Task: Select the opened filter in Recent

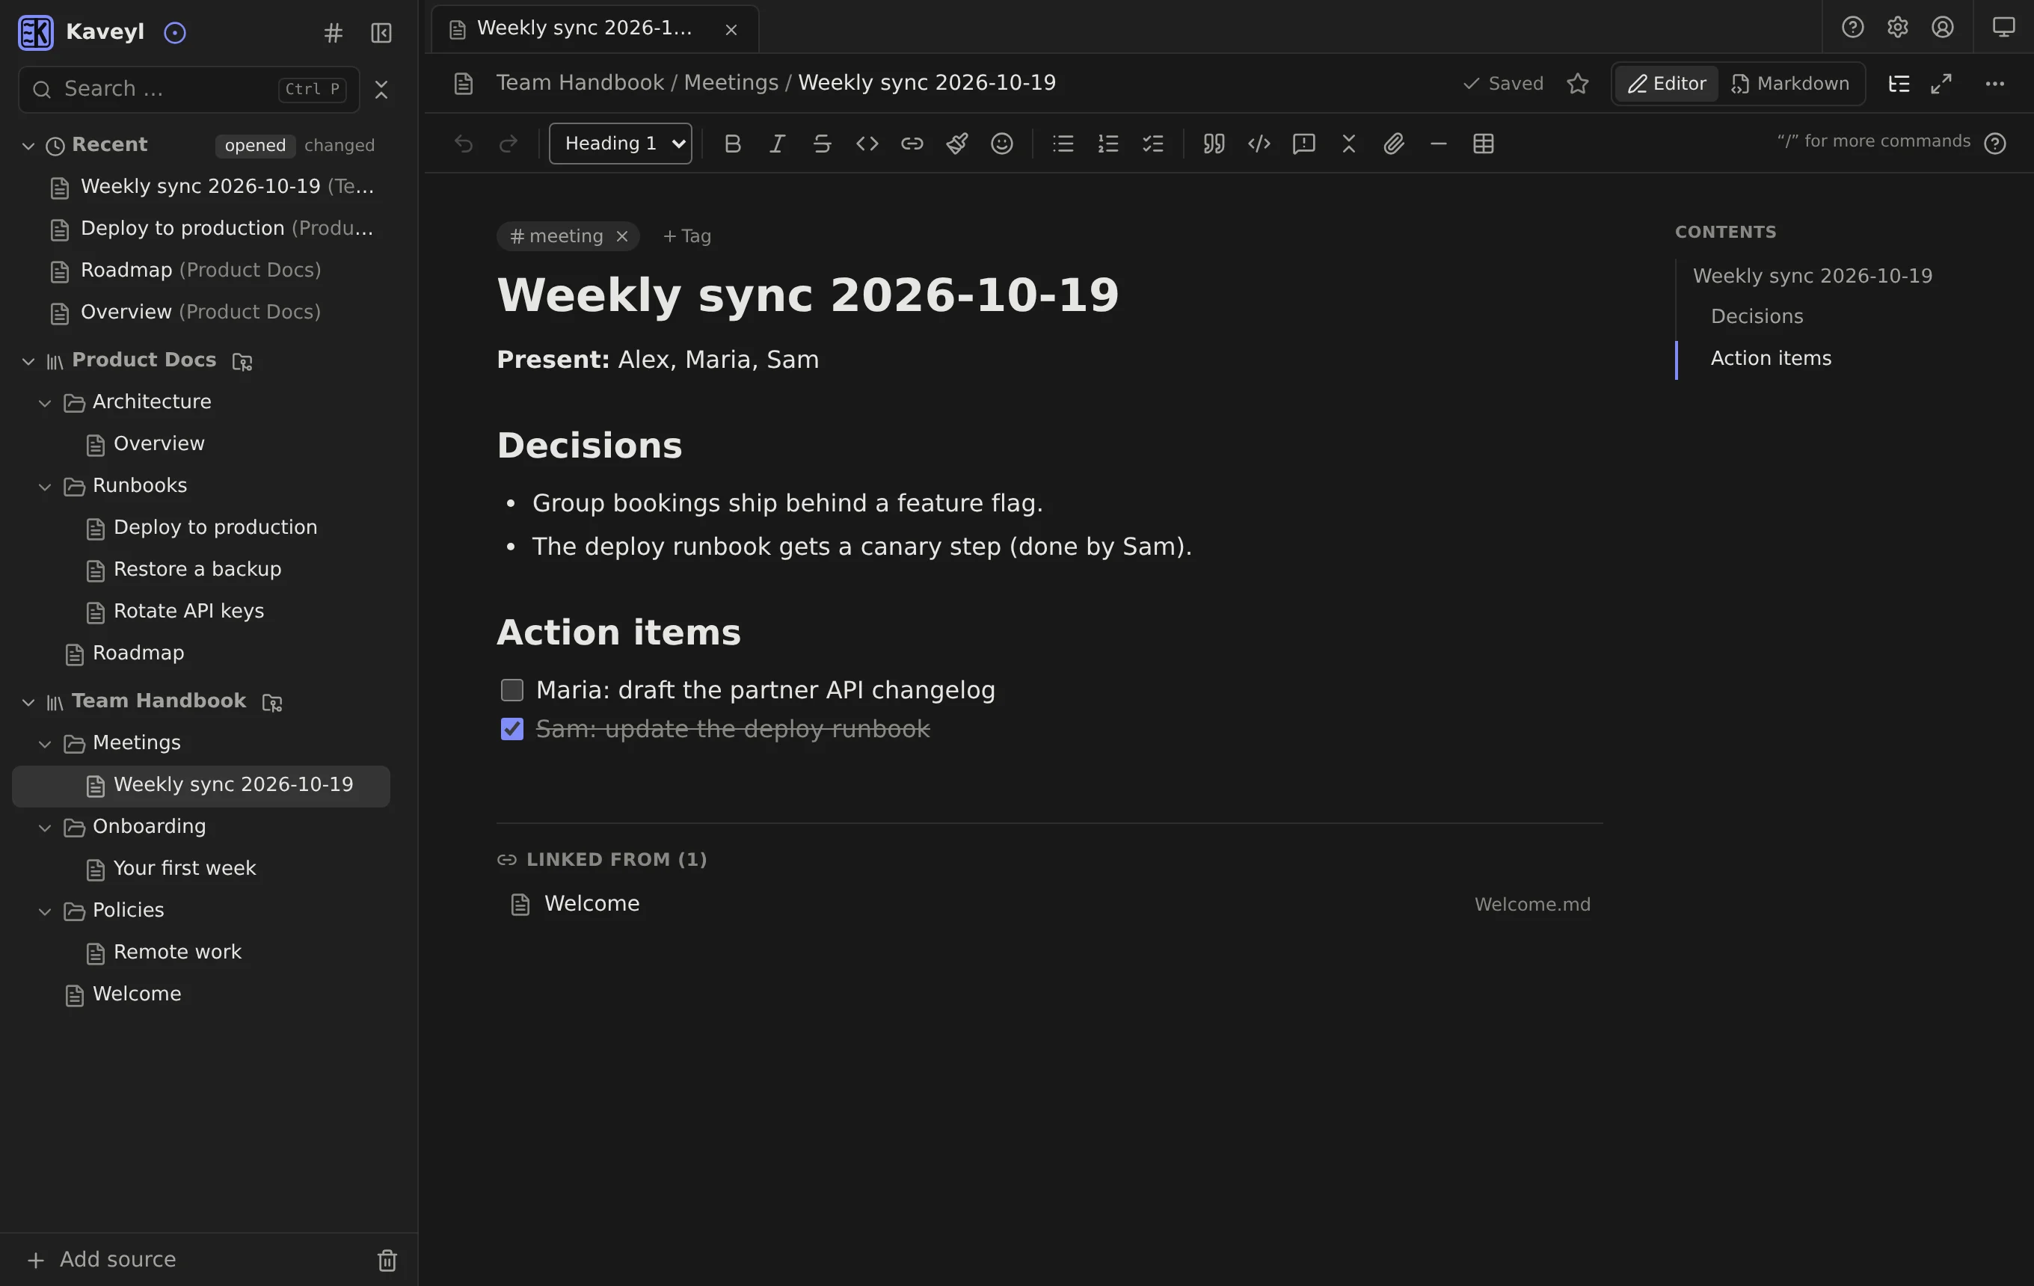Action: (x=255, y=145)
